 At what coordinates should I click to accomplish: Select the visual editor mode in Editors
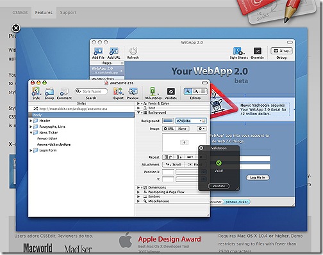(188, 91)
